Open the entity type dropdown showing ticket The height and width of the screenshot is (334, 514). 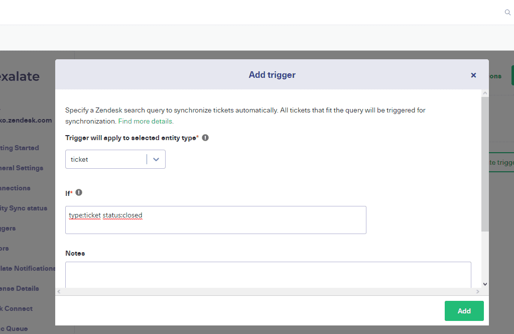[115, 159]
